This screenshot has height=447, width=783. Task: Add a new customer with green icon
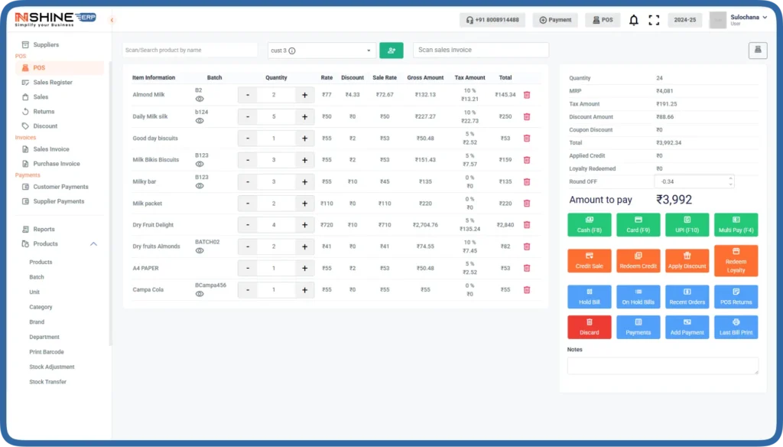[391, 50]
